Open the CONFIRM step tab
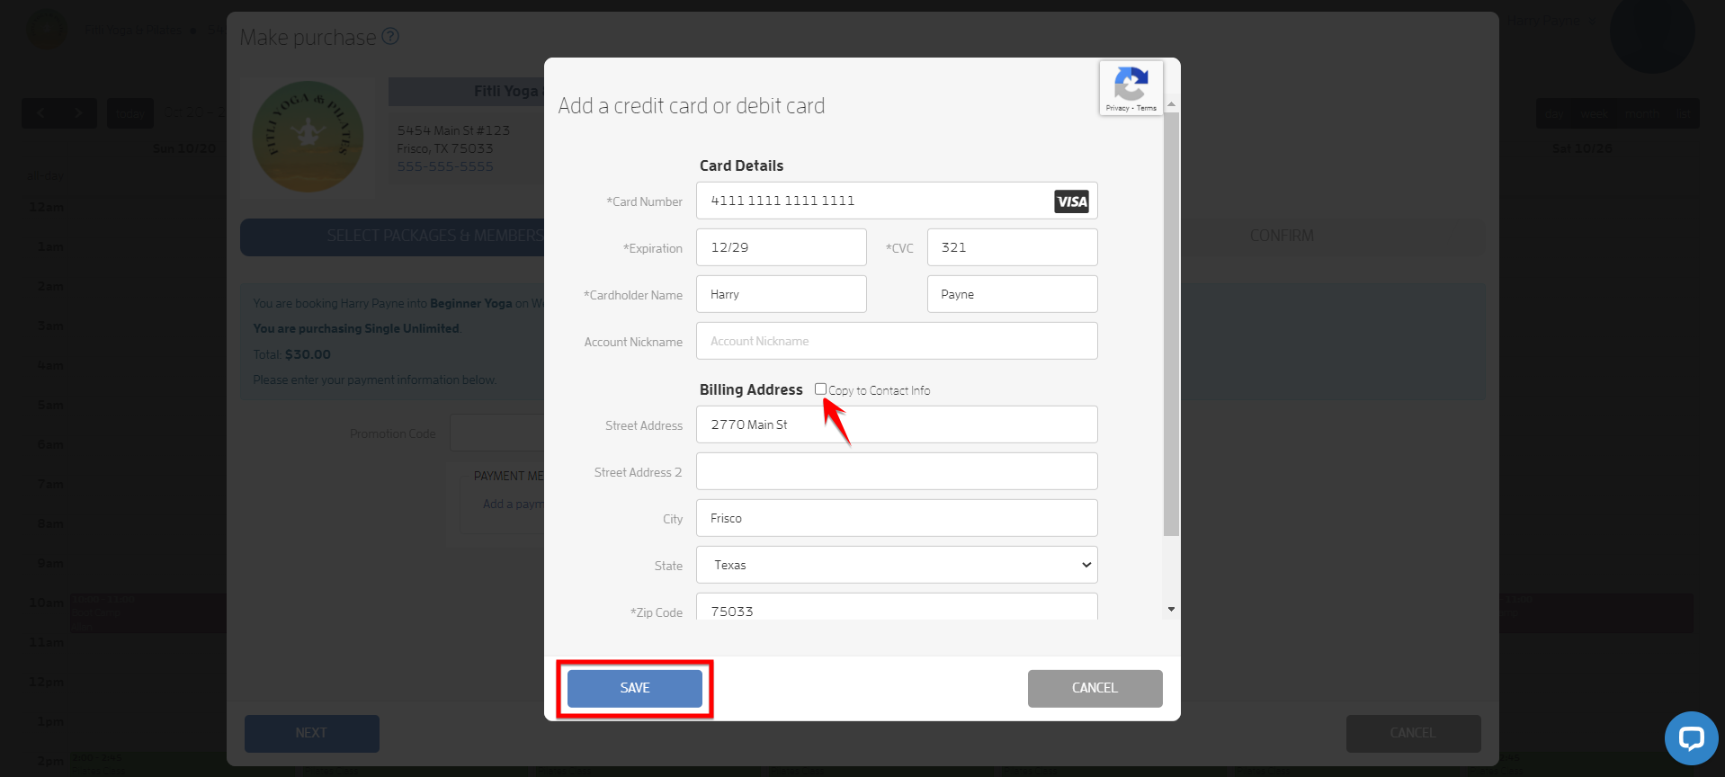Viewport: 1725px width, 777px height. click(1282, 237)
